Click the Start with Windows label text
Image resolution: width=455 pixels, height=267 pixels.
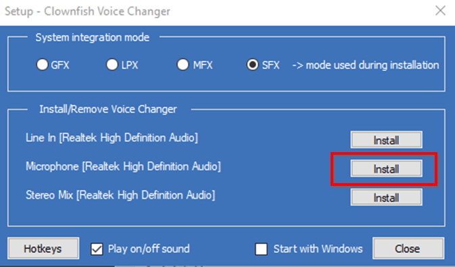[x=318, y=249]
